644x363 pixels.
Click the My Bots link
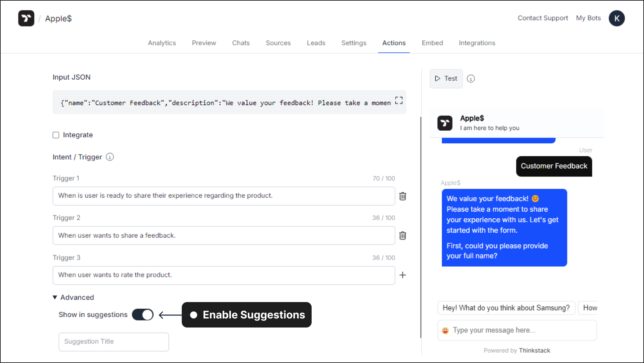click(x=588, y=18)
